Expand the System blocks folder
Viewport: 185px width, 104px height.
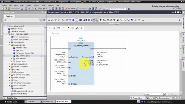click(12, 61)
